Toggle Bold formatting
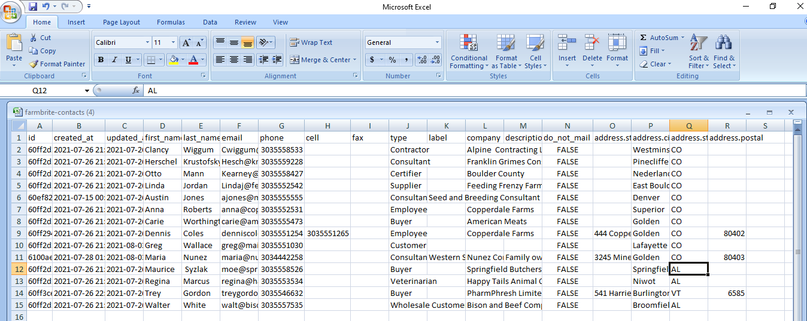Image resolution: width=807 pixels, height=321 pixels. click(101, 60)
